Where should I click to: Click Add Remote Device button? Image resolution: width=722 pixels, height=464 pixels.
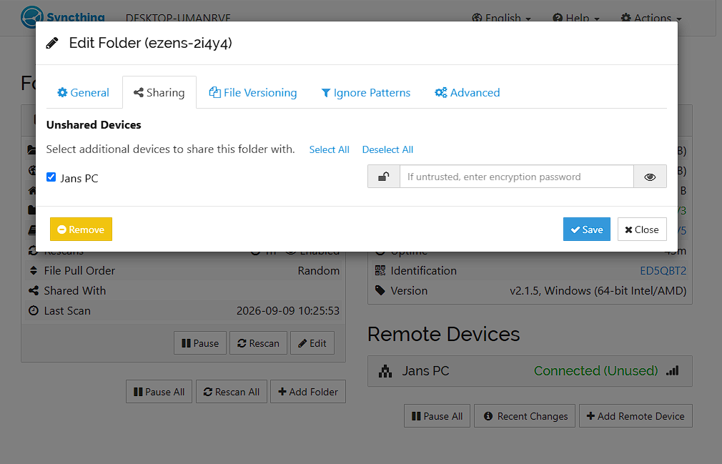click(636, 416)
